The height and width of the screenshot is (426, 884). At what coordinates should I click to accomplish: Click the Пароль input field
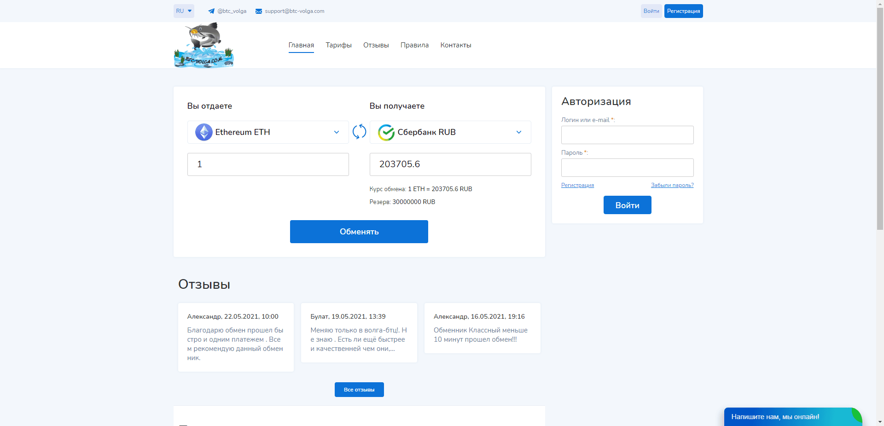pos(627,168)
